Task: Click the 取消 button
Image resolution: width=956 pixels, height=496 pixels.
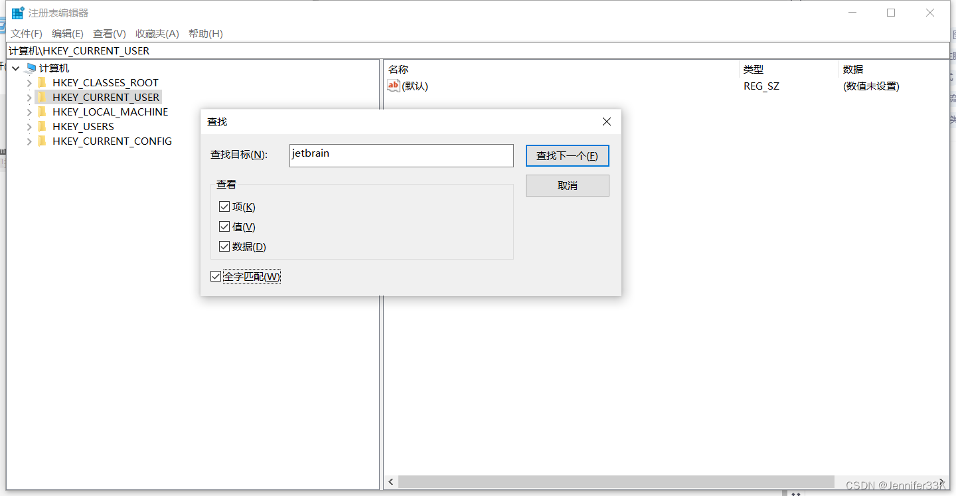Action: (567, 185)
